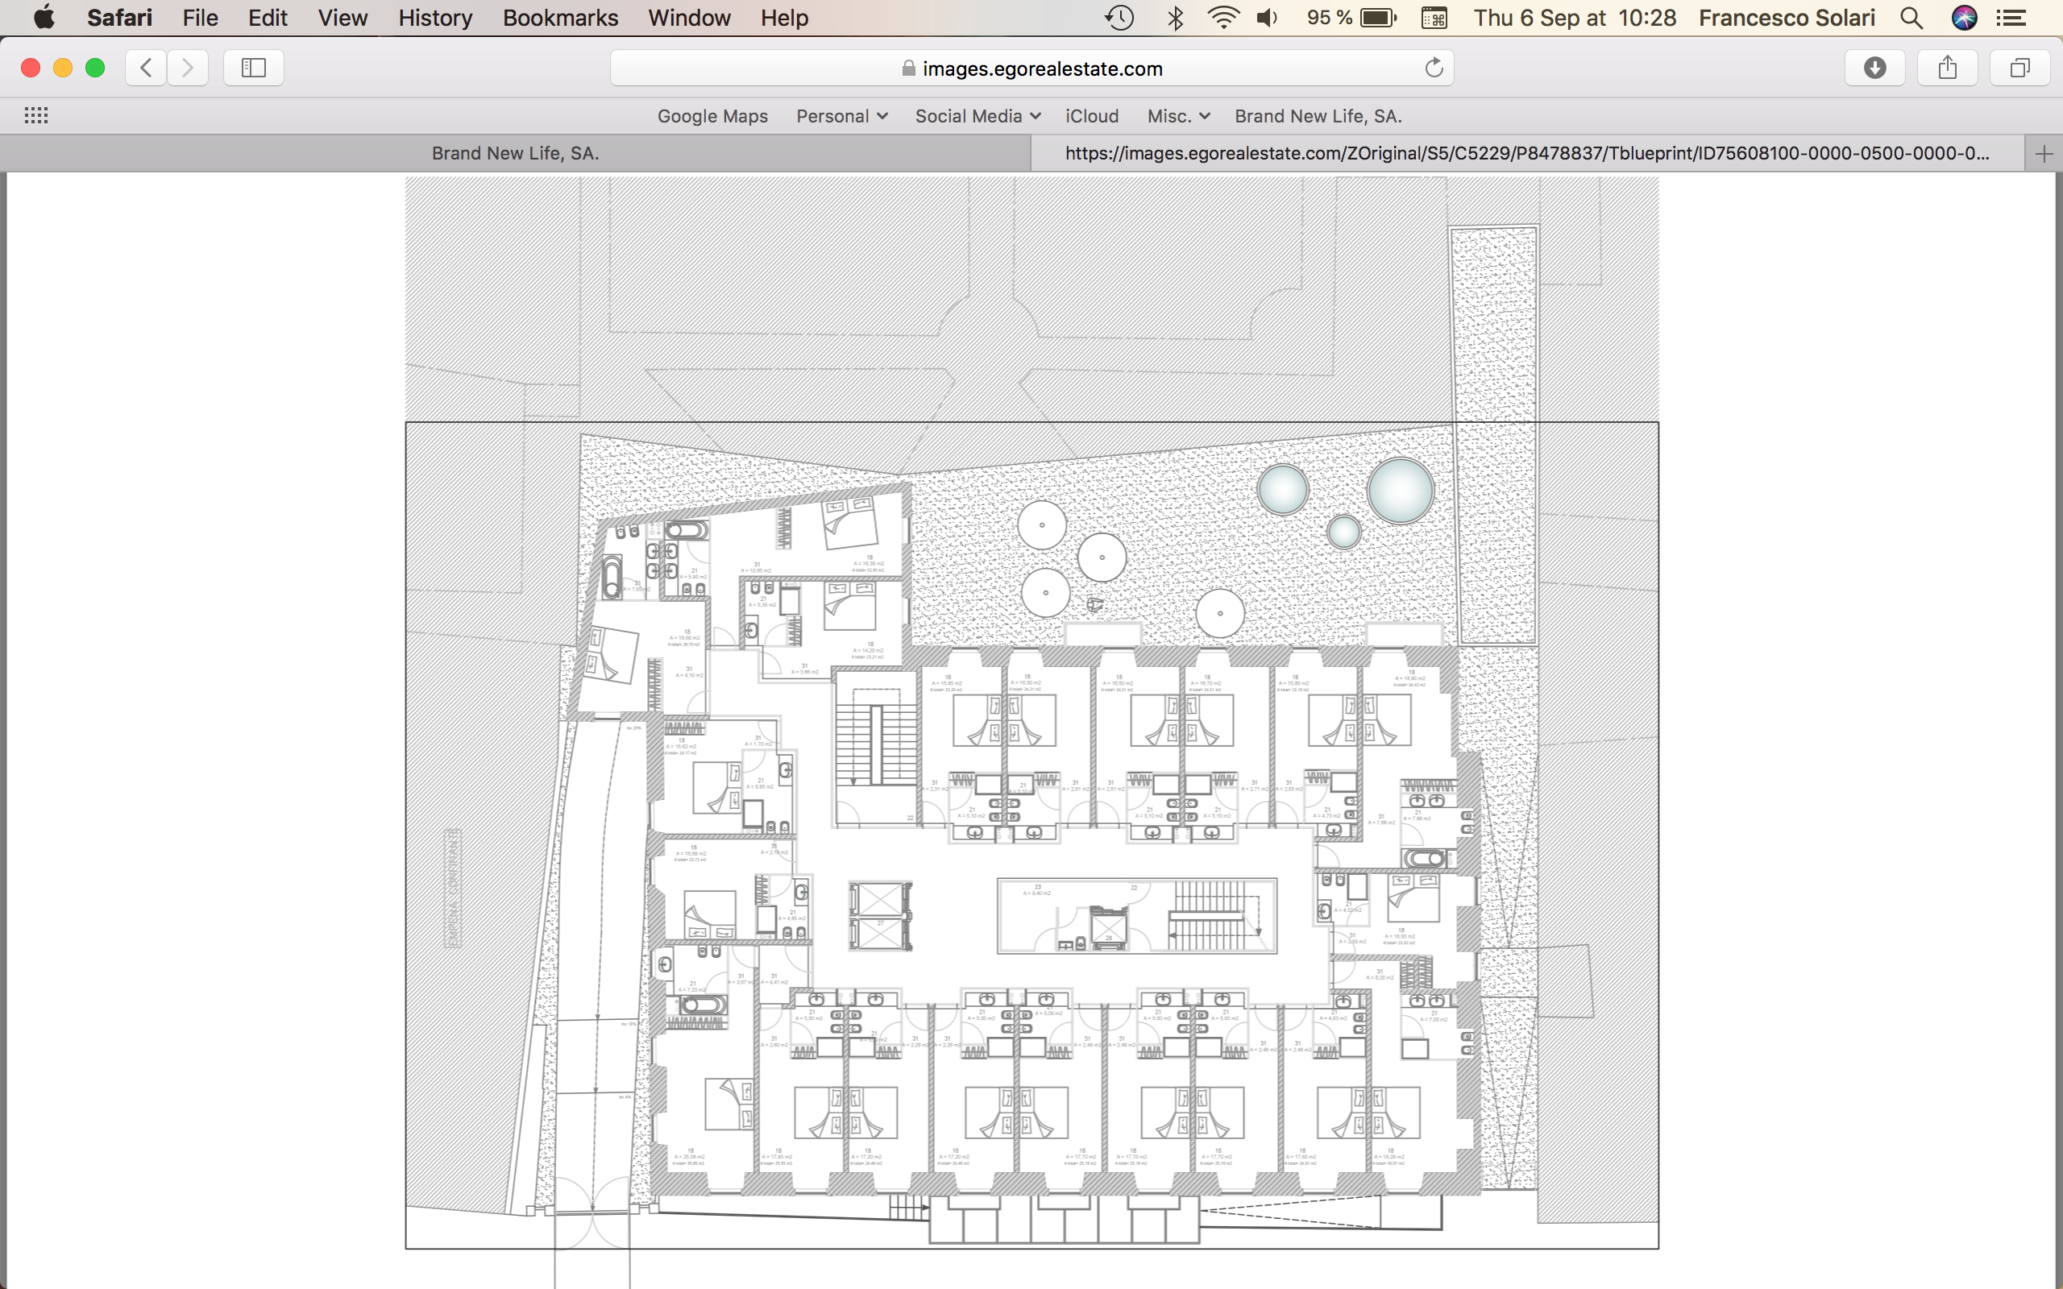Screen dimensions: 2063x1289
Task: Open the History menu
Action: point(435,18)
